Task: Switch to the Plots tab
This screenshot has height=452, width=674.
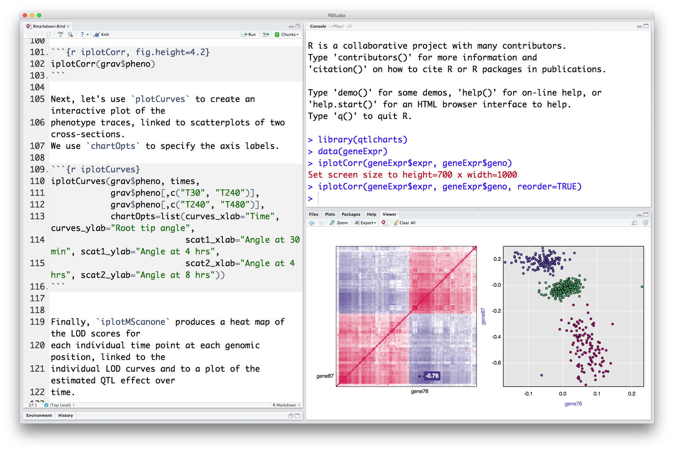Action: coord(330,214)
